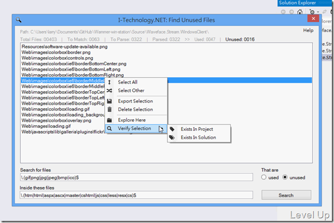Click the 'Total Files: 00403' status text
Image resolution: width=334 pixels, height=223 pixels.
[38, 39]
